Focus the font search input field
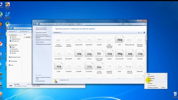 tap(135, 24)
